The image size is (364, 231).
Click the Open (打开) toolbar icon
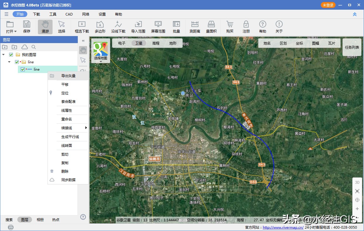click(10, 24)
